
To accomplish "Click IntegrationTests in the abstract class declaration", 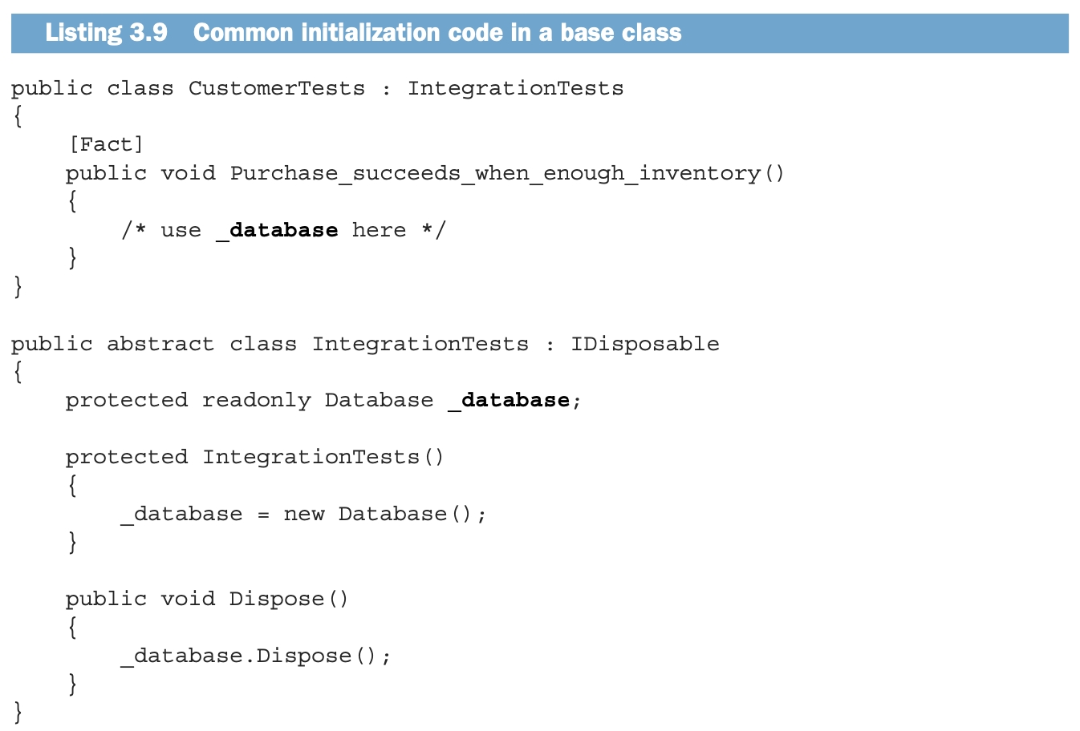I will (420, 344).
